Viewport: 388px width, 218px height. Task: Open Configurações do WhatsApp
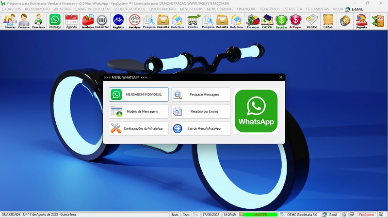point(139,128)
